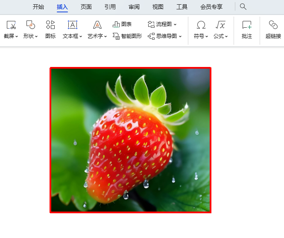Open the 视图 tab

[158, 7]
